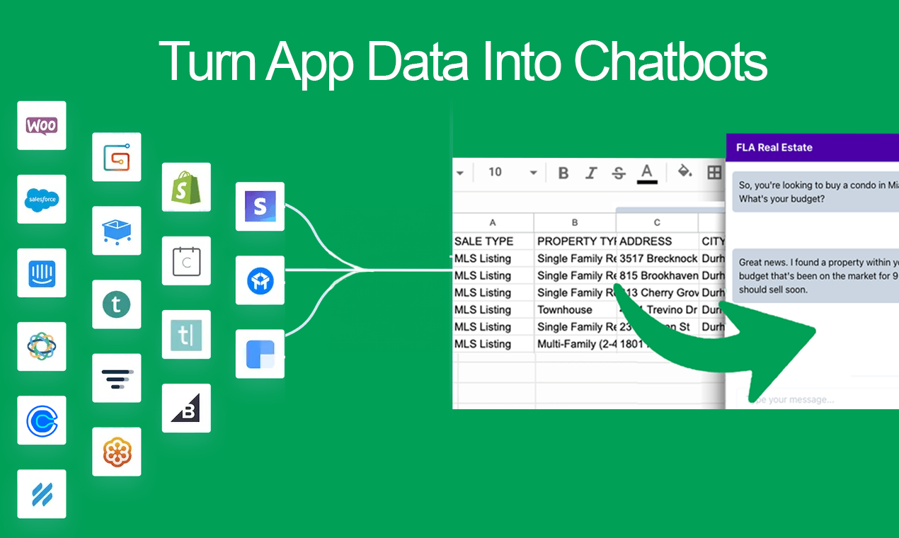Click MLS Listing in the Multi-Family row
Viewport: 899px width, 538px height.
coord(493,343)
